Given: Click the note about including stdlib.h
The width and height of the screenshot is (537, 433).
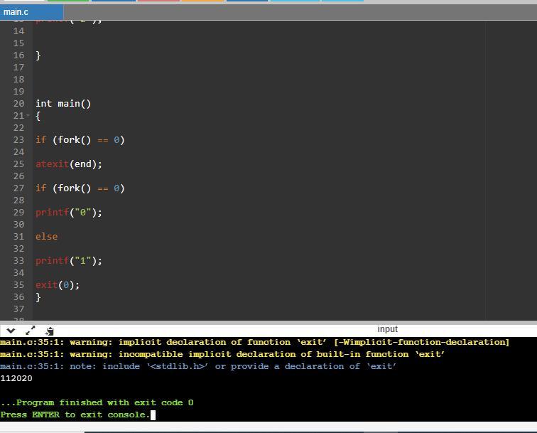Looking at the screenshot, I should (x=198, y=367).
